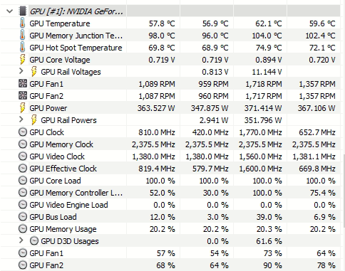The height and width of the screenshot is (271, 345).
Task: Expand the GPU D3D Usages node
Action: point(21,240)
